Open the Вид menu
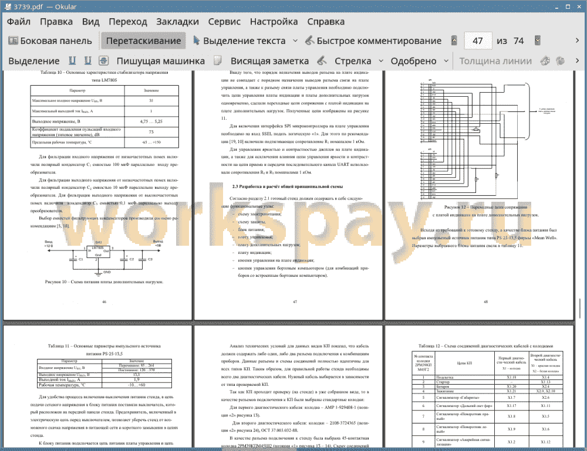Screen dimensions: 587x451 (x=90, y=22)
